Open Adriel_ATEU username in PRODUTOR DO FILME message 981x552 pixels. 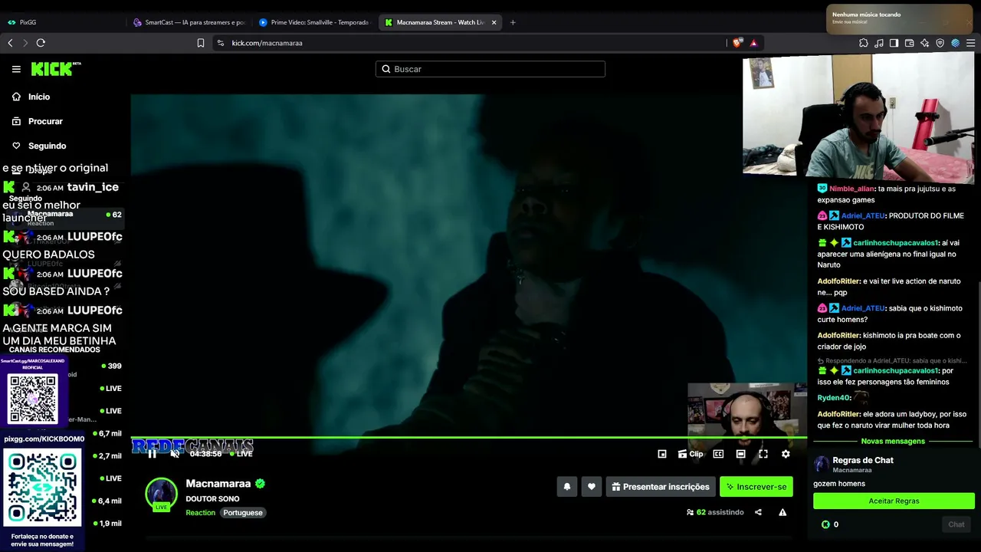point(863,216)
